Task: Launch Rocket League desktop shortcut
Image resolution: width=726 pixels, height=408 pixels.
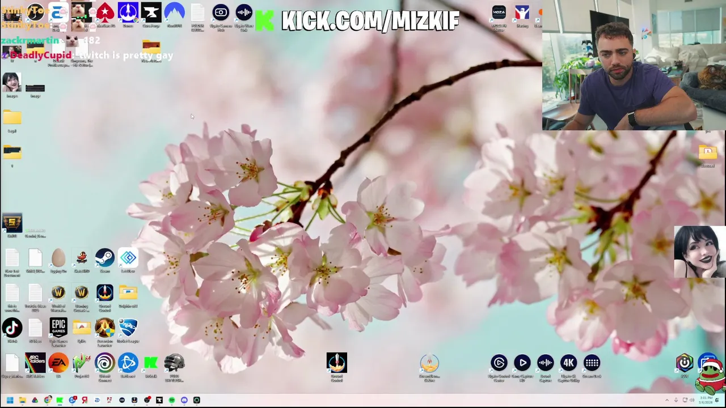Action: tap(128, 328)
